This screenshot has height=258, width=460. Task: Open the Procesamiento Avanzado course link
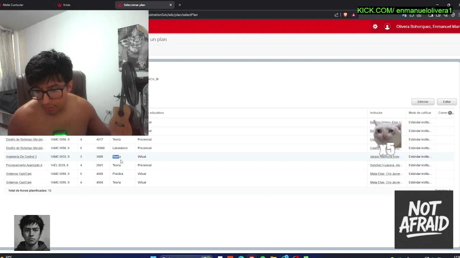24,165
